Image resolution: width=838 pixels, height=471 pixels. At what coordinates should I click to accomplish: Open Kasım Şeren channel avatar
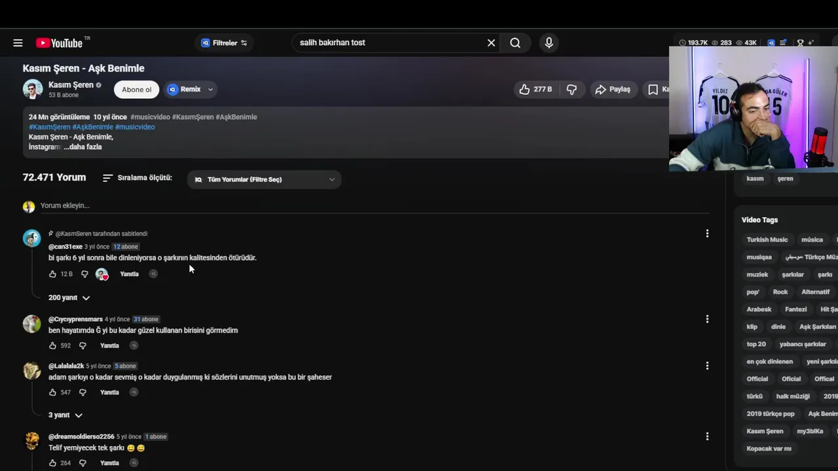point(33,90)
